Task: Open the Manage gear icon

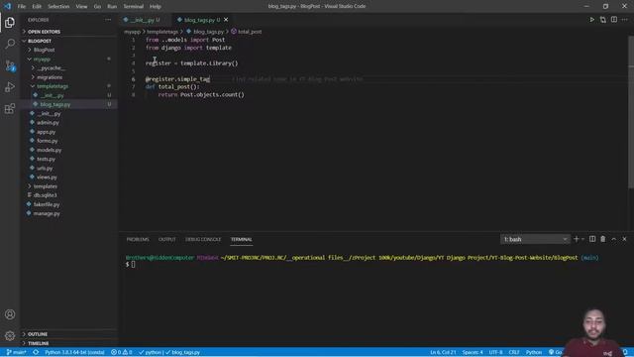Action: coord(10,335)
